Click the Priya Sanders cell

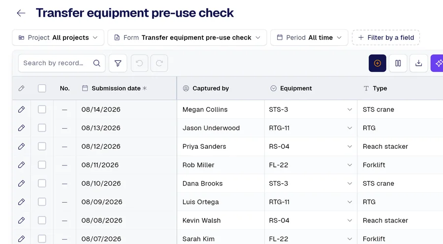click(221, 146)
